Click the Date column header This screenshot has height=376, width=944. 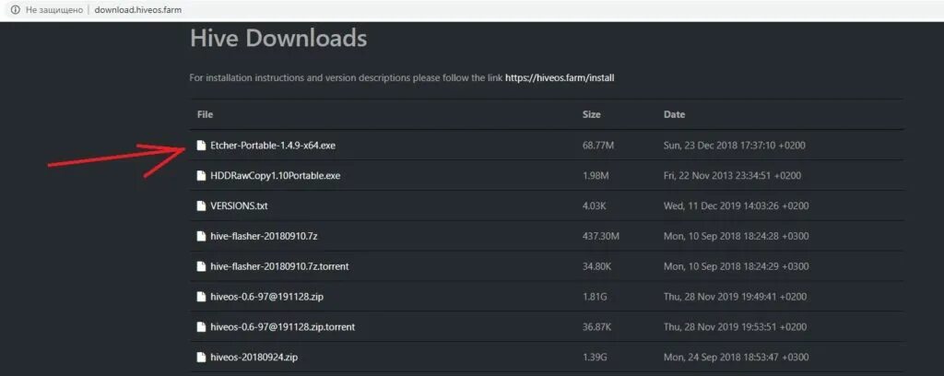(x=674, y=114)
